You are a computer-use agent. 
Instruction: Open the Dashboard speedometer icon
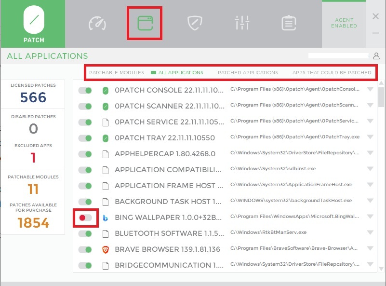(x=97, y=23)
